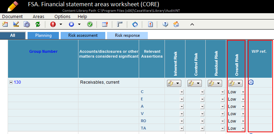Select assertion RO cell
274x134 pixels.
pyautogui.click(x=152, y=120)
